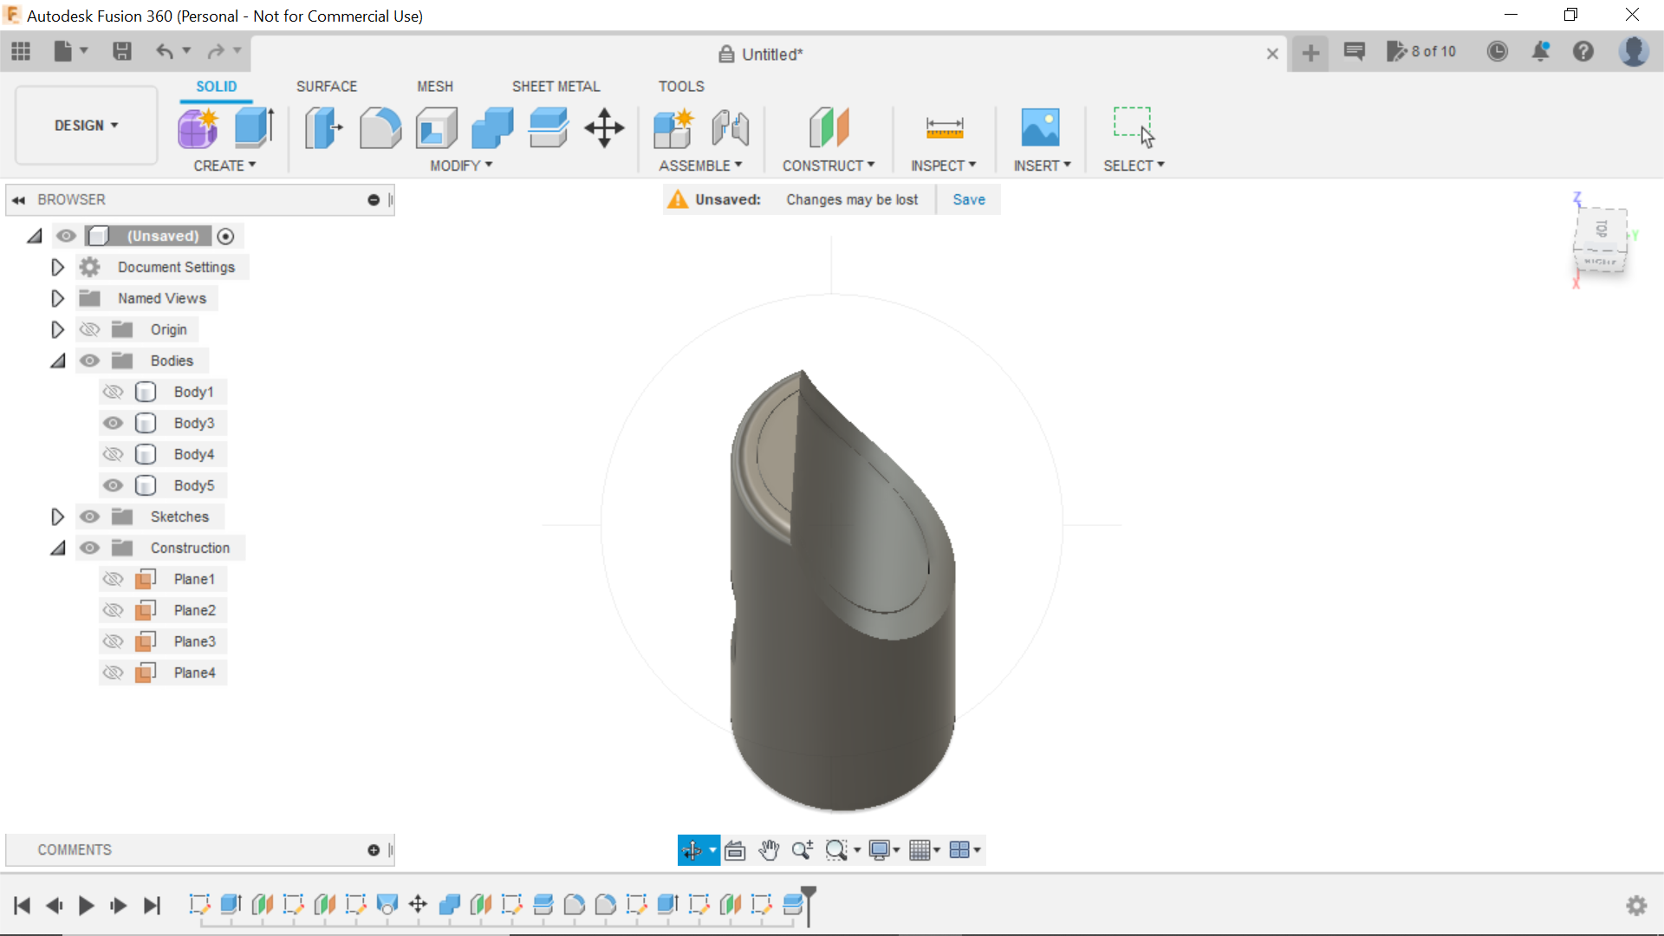Image resolution: width=1664 pixels, height=936 pixels.
Task: Show Body1 by clicking its eye icon
Action: pos(113,392)
